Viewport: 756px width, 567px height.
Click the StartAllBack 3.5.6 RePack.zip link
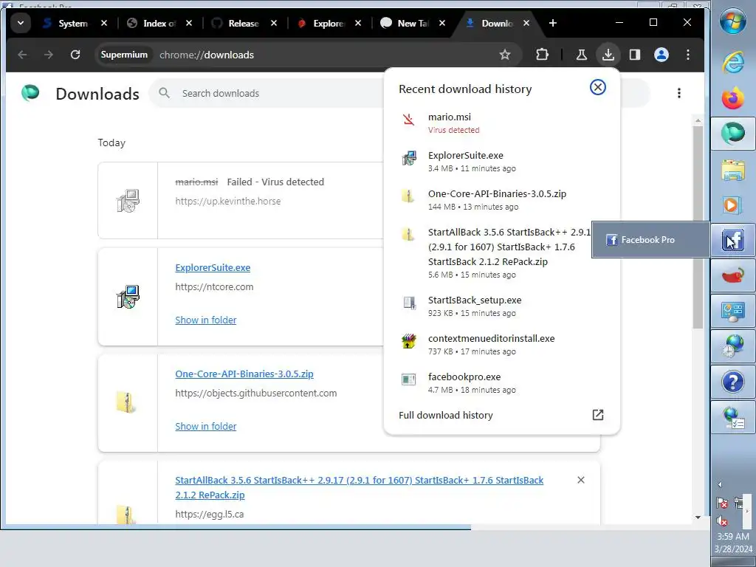click(360, 487)
